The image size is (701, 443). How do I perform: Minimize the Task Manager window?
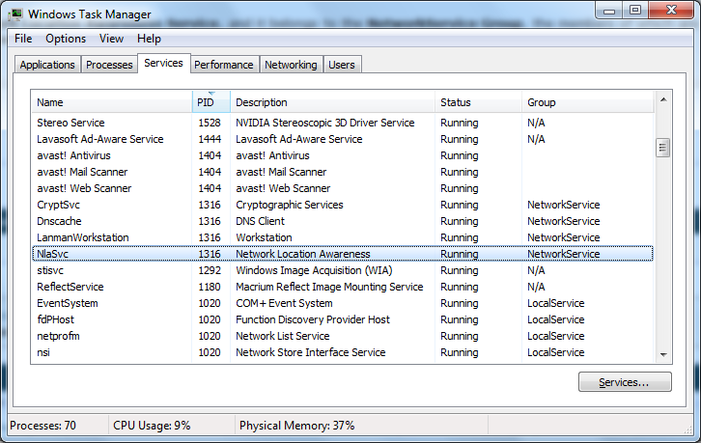point(609,11)
